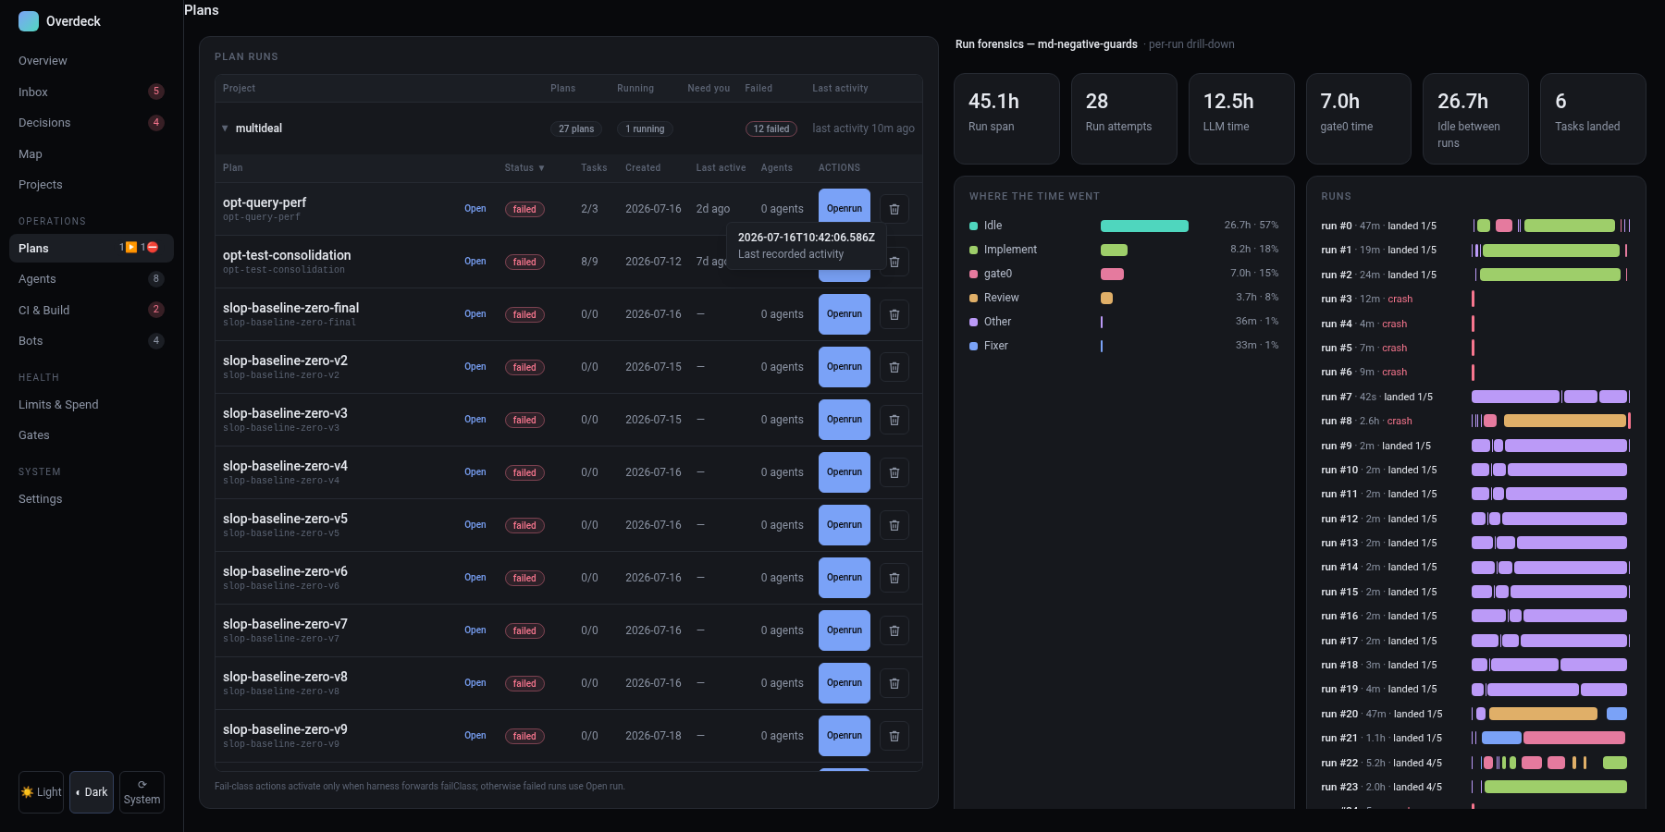Screen dimensions: 1665x832
Task: Delete the opt-query-perf plan with trash icon
Action: 894,209
